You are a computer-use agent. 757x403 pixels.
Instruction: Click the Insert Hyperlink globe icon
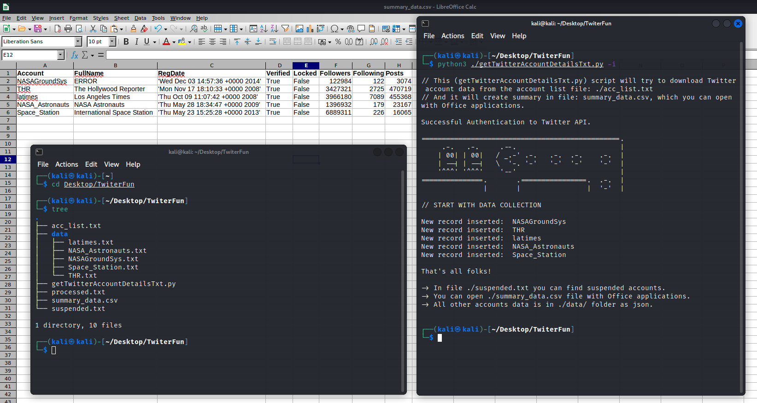click(x=351, y=29)
